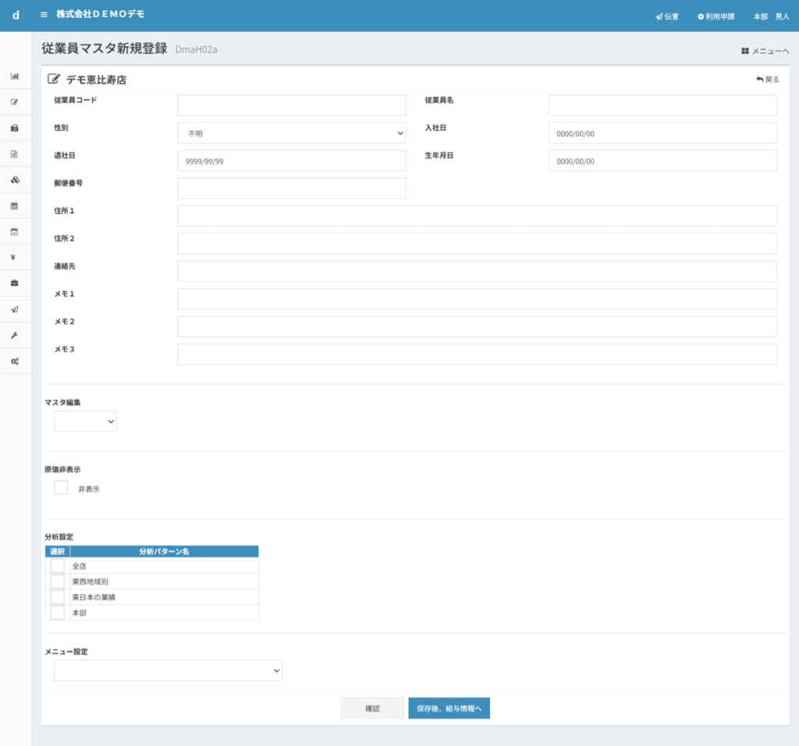
Task: Click the gears settings sidebar icon
Action: [x=14, y=361]
